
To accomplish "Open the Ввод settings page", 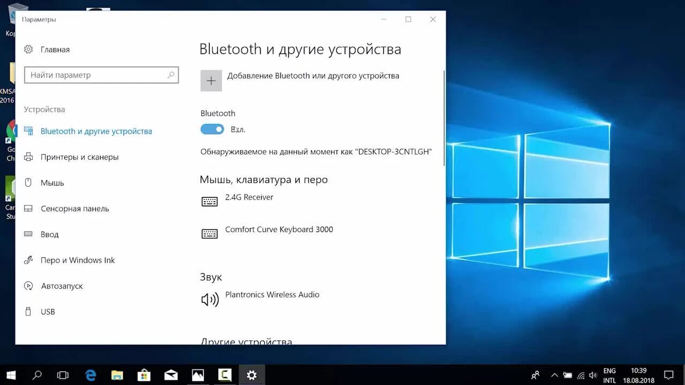I will tap(50, 234).
